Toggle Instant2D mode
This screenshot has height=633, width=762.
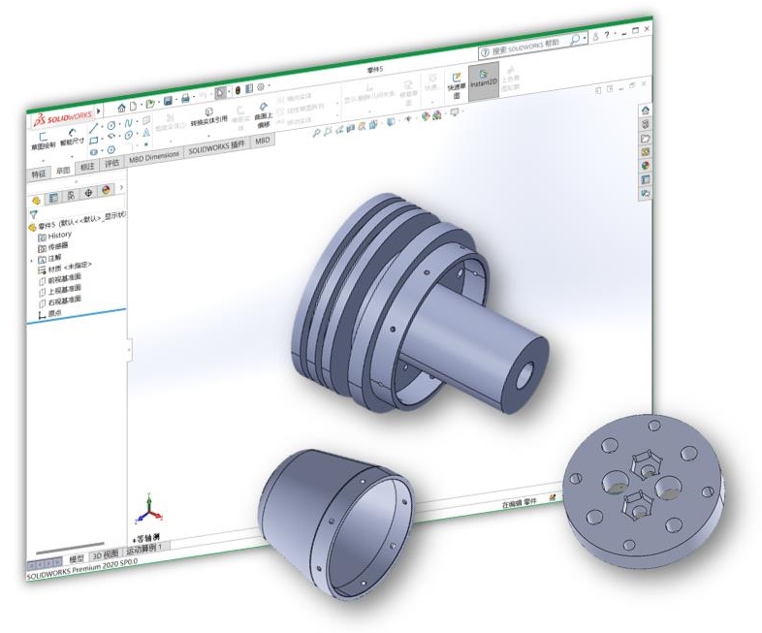coord(484,80)
